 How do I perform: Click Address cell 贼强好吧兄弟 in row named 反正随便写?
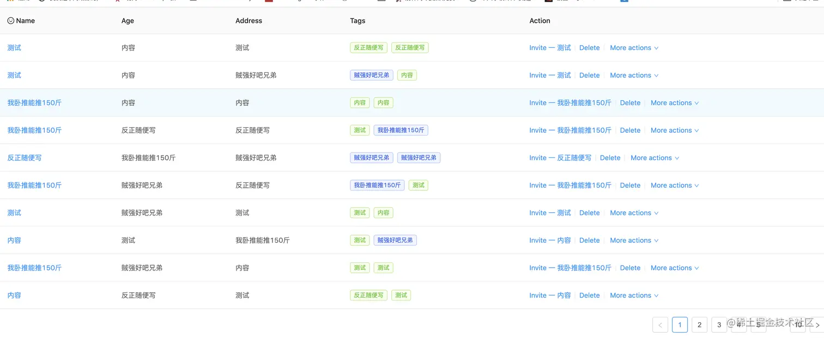[256, 158]
